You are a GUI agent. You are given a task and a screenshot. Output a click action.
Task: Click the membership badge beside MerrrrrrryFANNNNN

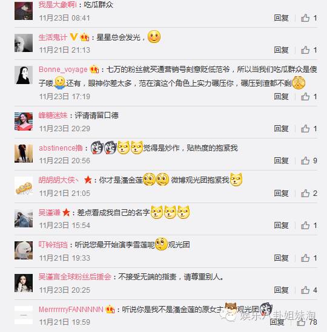[x=110, y=310]
